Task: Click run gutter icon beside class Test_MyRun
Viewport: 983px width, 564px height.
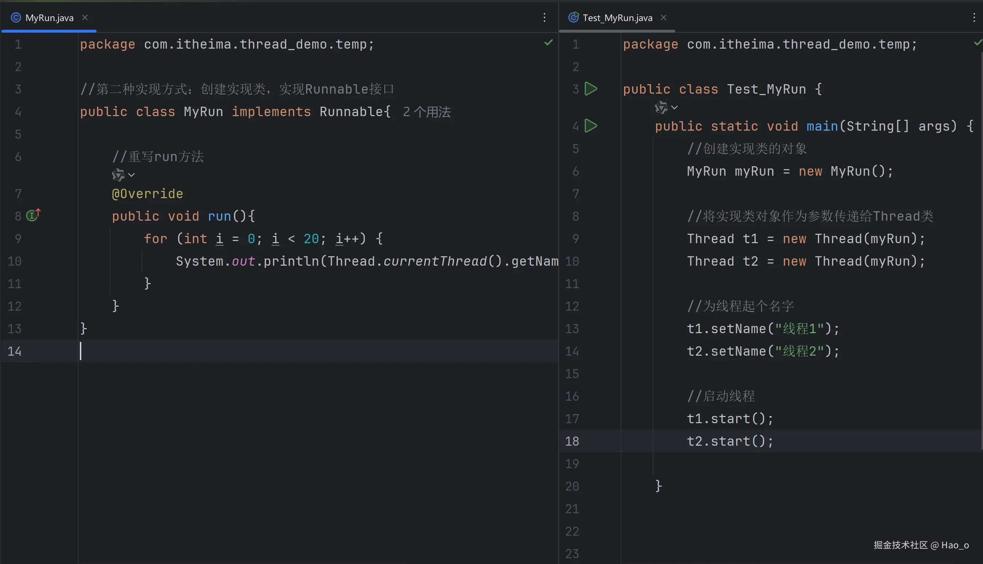Action: [590, 89]
